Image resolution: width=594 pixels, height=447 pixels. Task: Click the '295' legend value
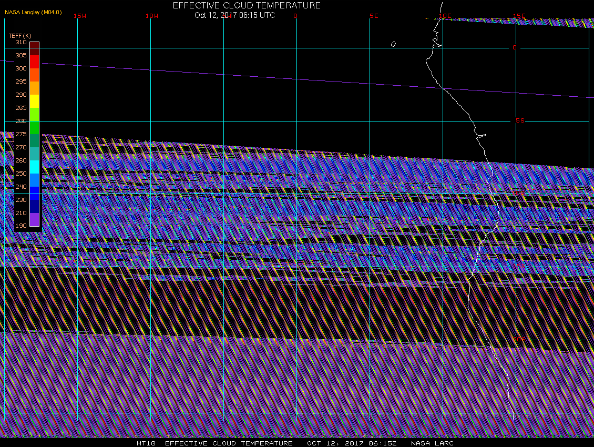(21, 82)
